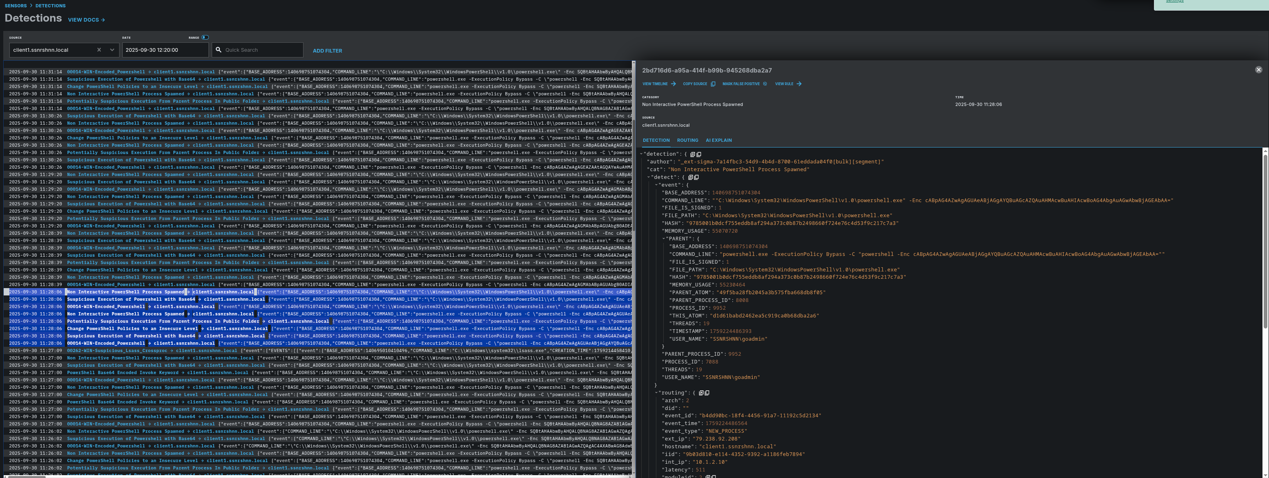
Task: Toggle the Range date switch
Action: (x=205, y=37)
